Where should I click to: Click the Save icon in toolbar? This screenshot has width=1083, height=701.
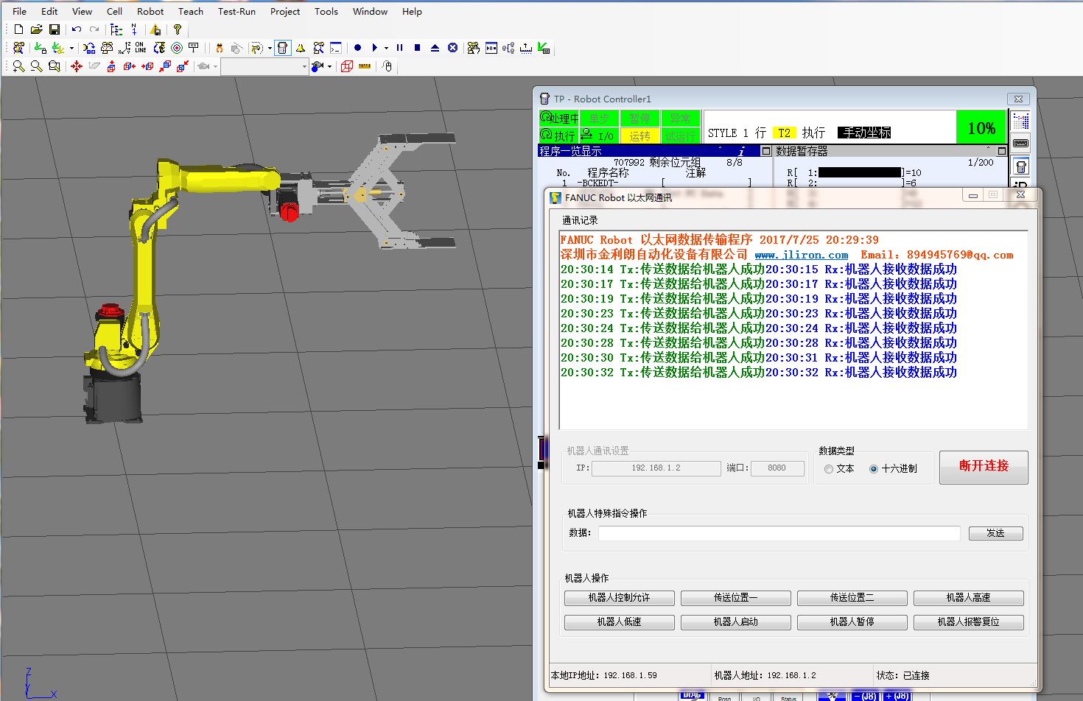55,29
